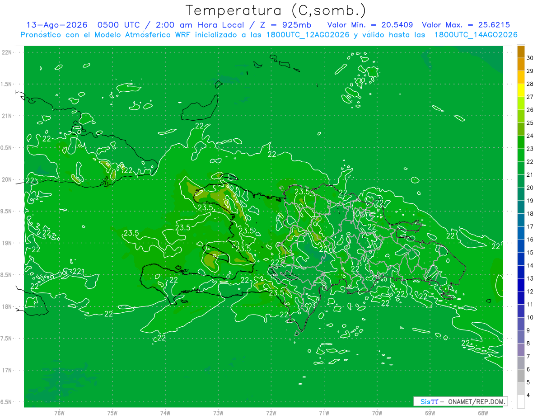
Task: Click 'Valor Max. = 25.6215' value
Action: pos(465,25)
